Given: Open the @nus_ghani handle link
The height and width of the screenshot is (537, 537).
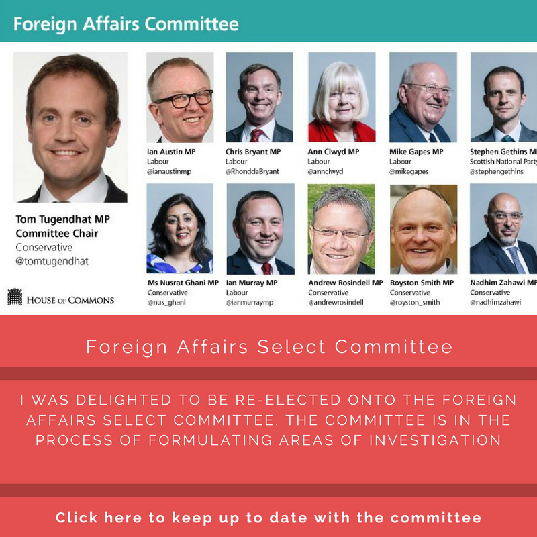Looking at the screenshot, I should 166,303.
